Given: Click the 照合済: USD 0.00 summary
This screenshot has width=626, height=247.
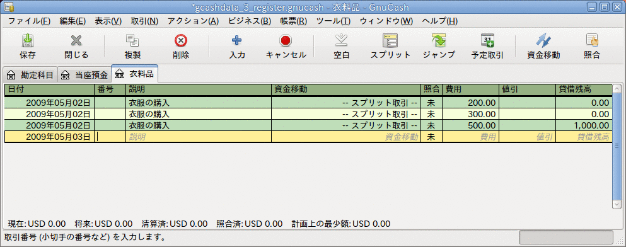Looking at the screenshot, I should coord(249,224).
